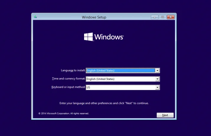Click the "Language to install" label
The image size is (211, 136).
73,70
